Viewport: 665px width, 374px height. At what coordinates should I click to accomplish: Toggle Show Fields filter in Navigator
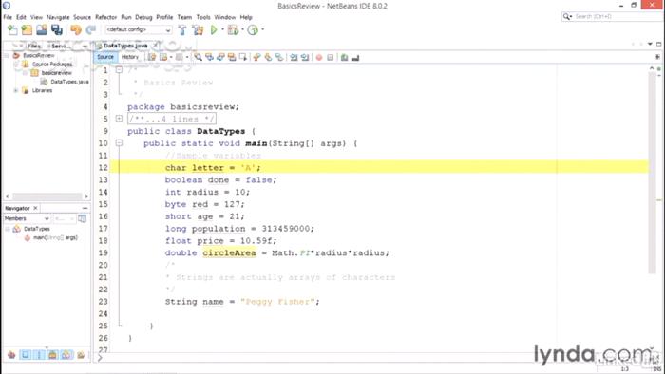[x=26, y=355]
